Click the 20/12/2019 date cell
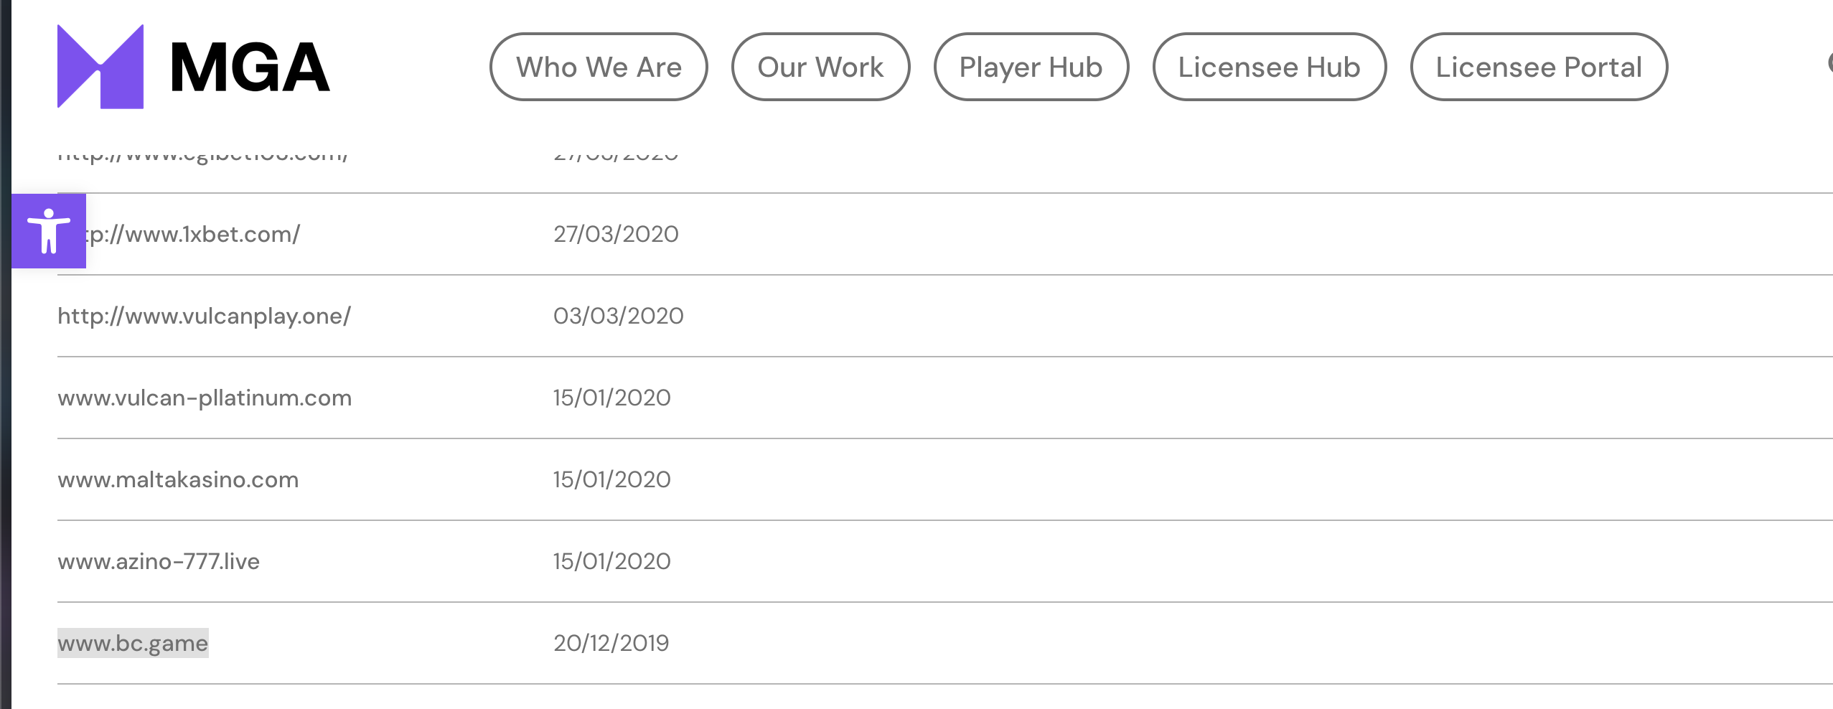The image size is (1833, 709). coord(611,643)
